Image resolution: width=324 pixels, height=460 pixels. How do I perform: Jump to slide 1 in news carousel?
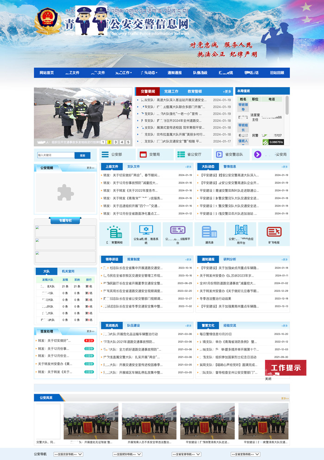pos(103,142)
